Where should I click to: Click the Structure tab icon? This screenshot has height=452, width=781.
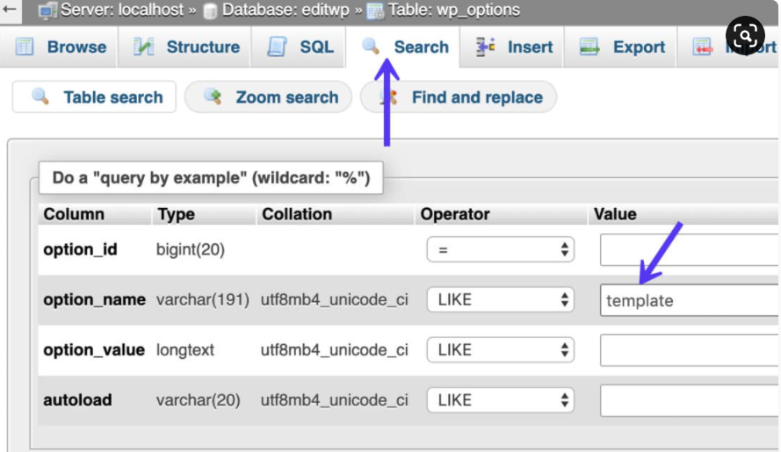point(144,47)
